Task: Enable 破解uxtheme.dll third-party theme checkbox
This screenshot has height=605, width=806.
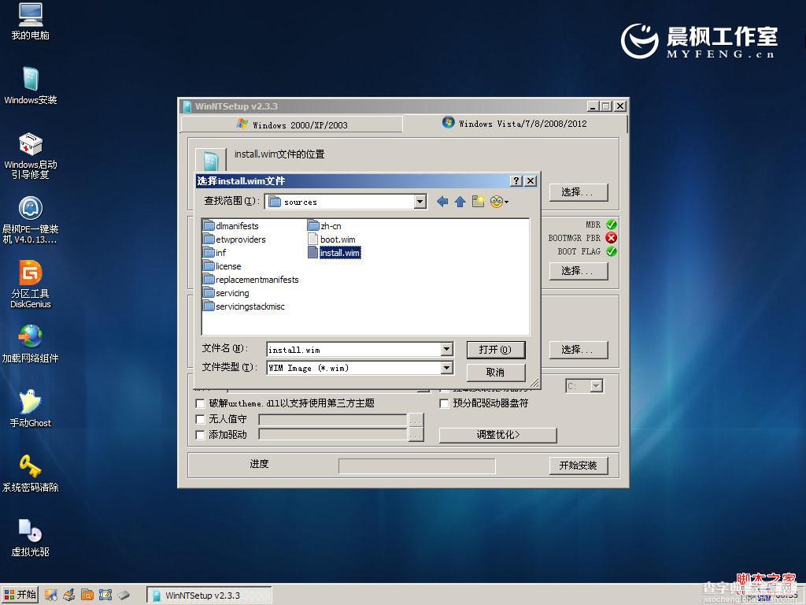Action: click(x=201, y=403)
